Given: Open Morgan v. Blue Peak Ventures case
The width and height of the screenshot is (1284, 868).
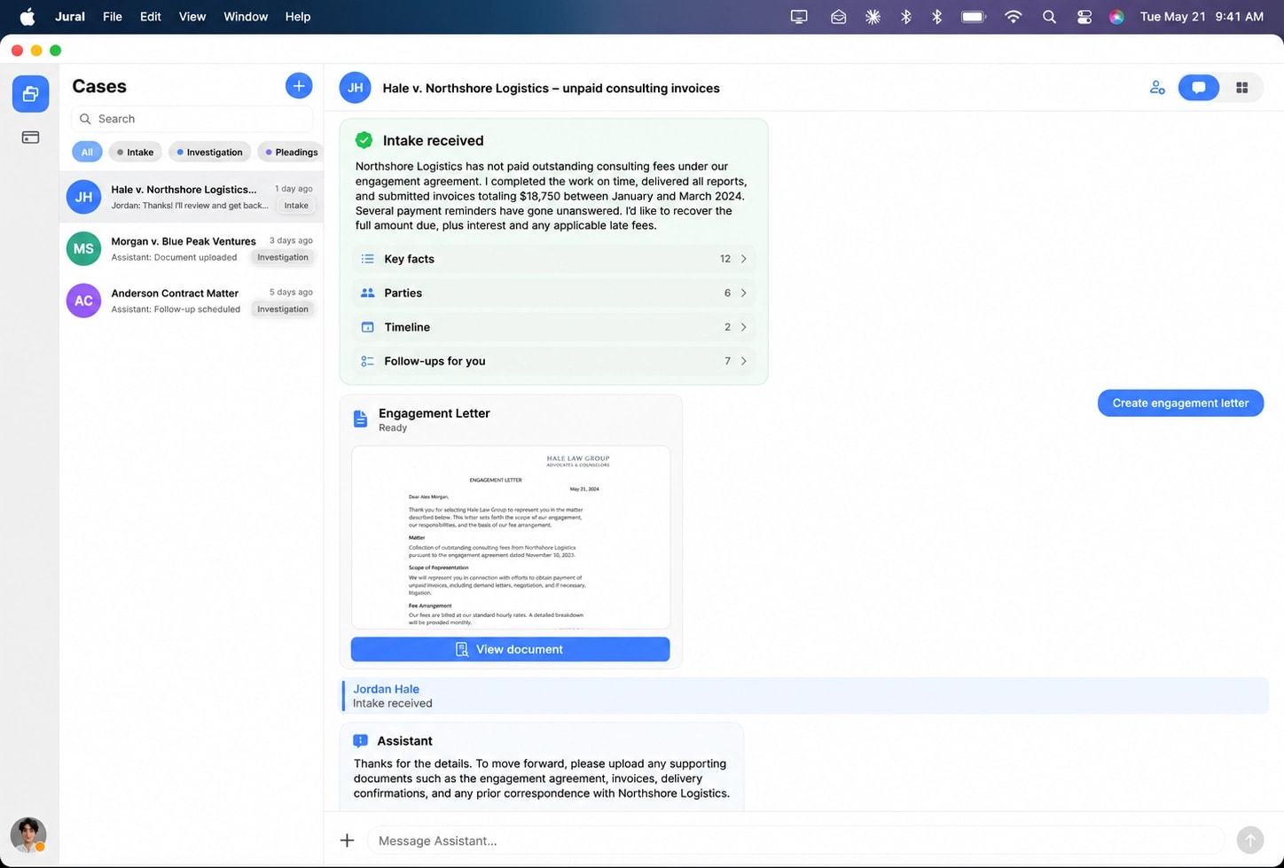Looking at the screenshot, I should click(x=192, y=249).
